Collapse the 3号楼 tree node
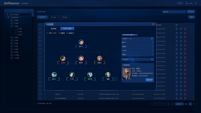This screenshot has width=201, height=113. tap(12, 26)
